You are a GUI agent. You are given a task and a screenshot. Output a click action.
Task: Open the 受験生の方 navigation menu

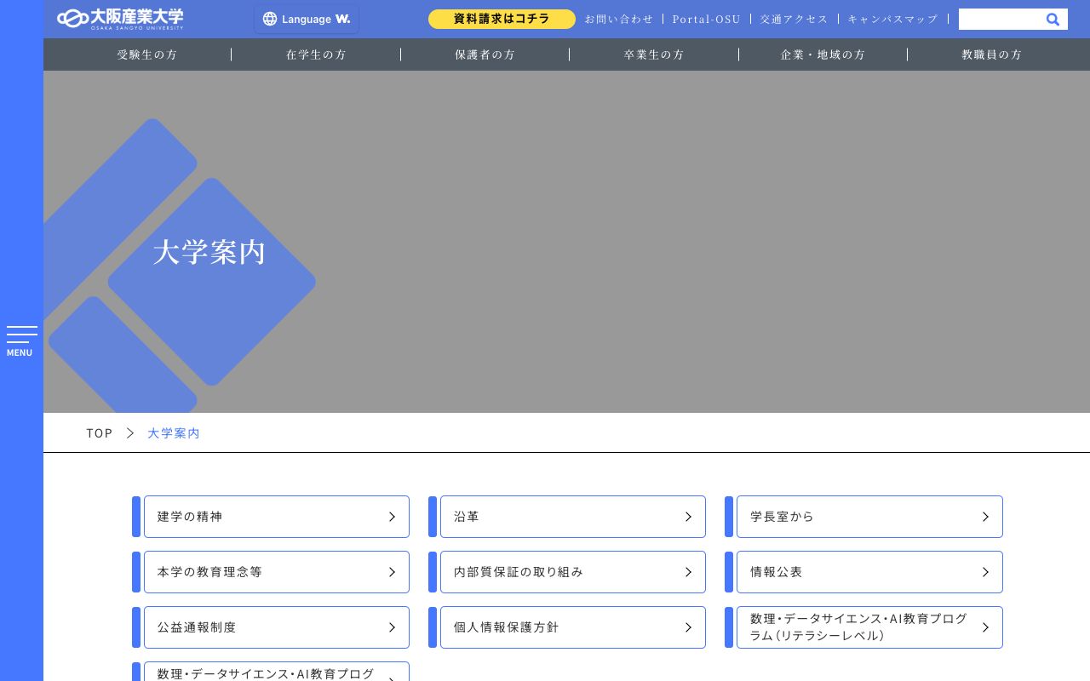coord(147,54)
